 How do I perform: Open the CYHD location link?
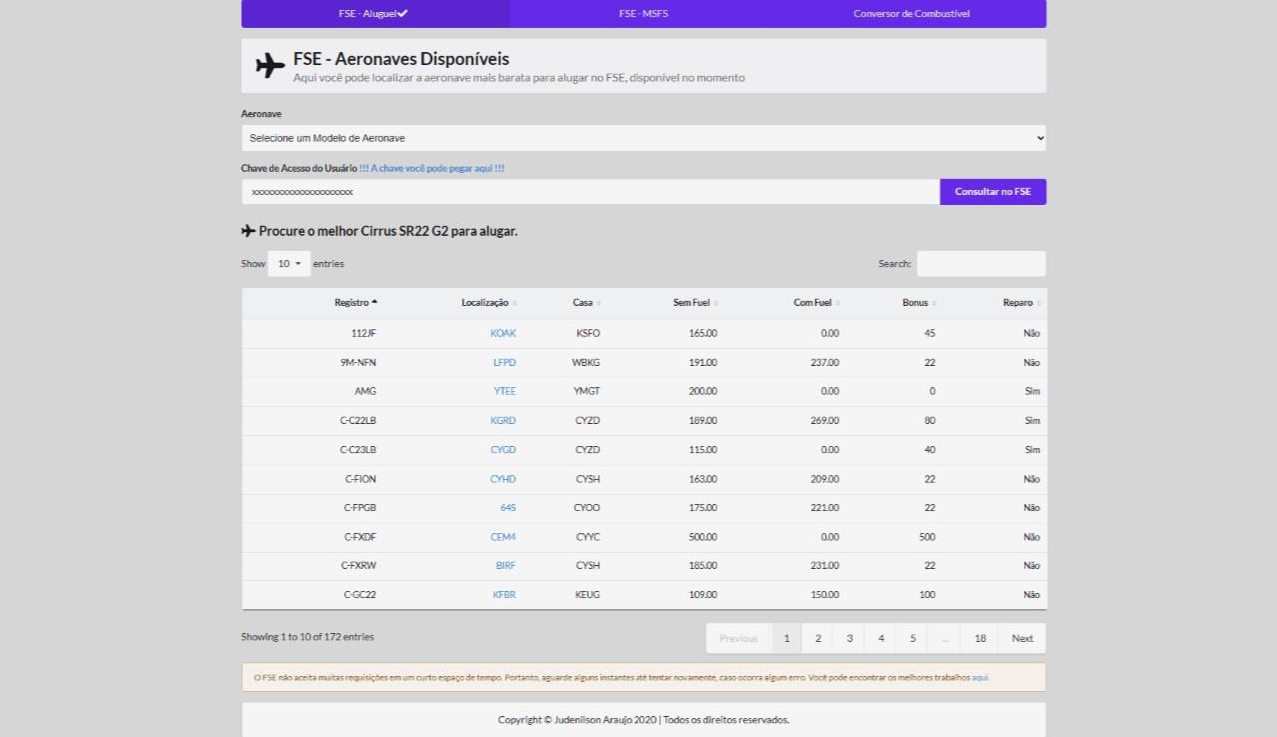503,479
